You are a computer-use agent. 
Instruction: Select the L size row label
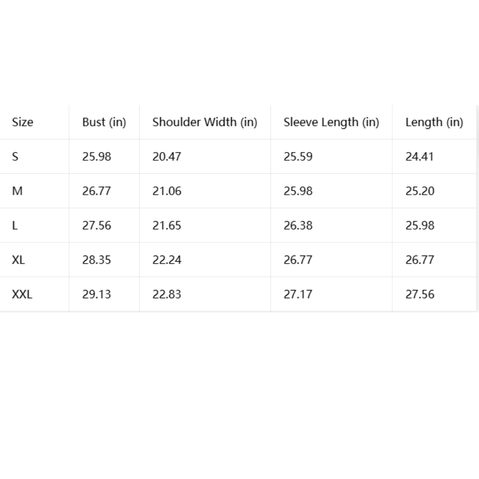point(15,226)
